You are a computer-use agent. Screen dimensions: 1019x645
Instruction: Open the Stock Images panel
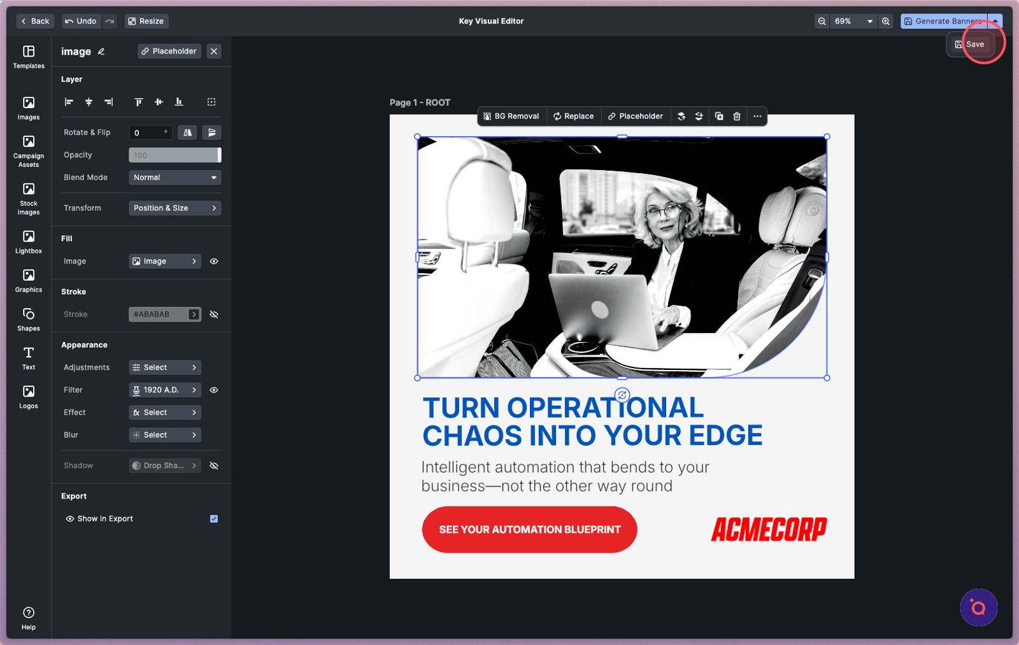tap(29, 199)
